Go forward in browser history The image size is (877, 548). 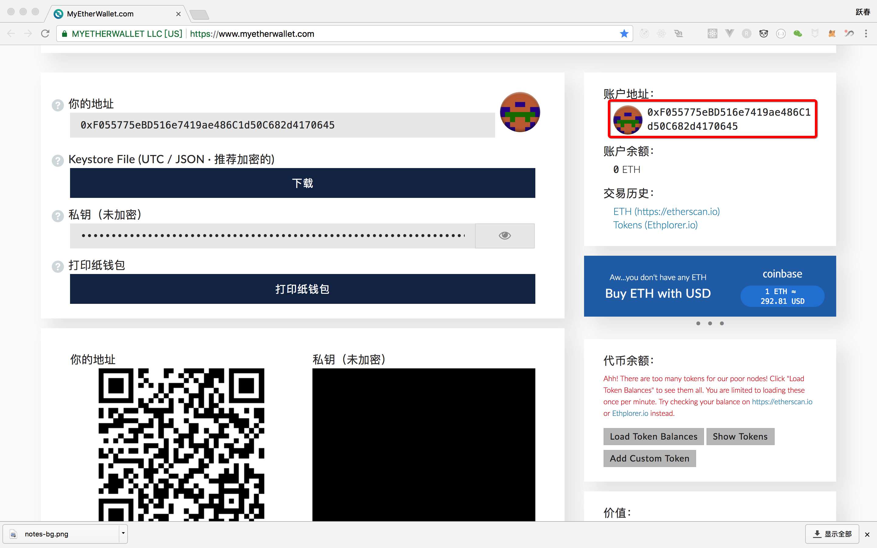click(x=28, y=34)
